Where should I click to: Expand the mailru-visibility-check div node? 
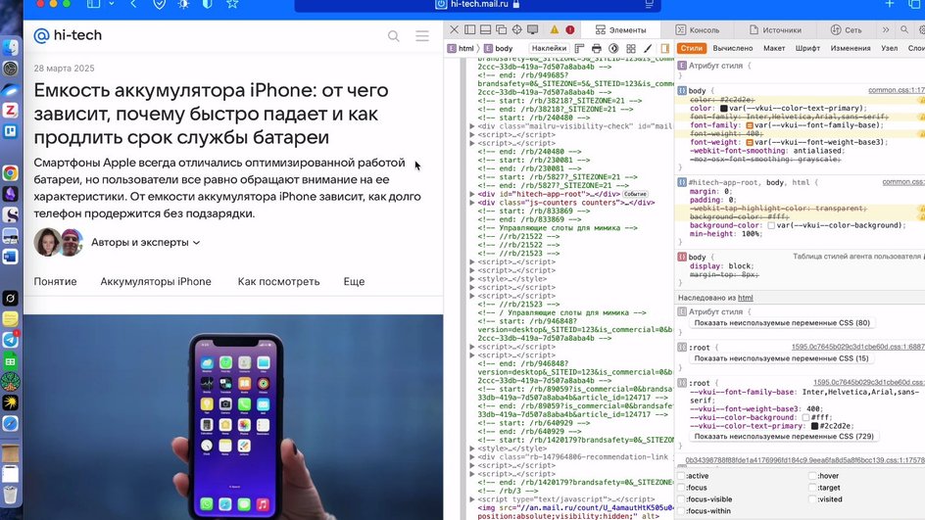pyautogui.click(x=472, y=126)
